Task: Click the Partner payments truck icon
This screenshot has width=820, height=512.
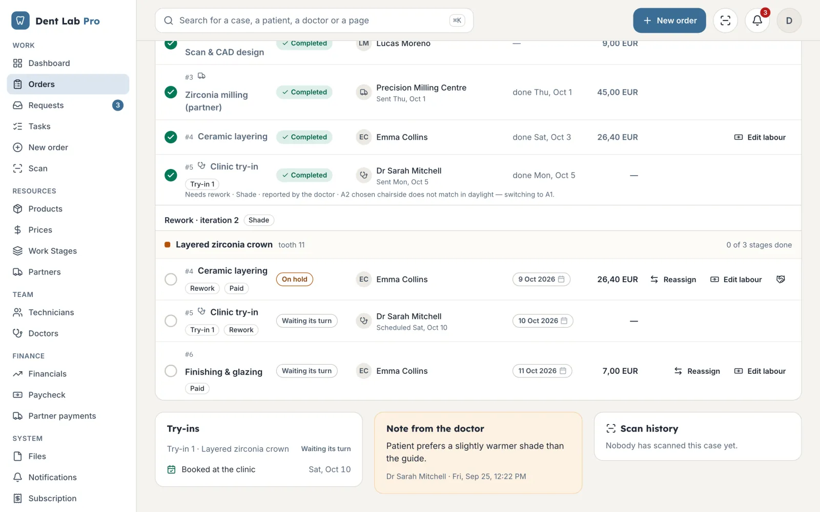Action: [x=17, y=416]
